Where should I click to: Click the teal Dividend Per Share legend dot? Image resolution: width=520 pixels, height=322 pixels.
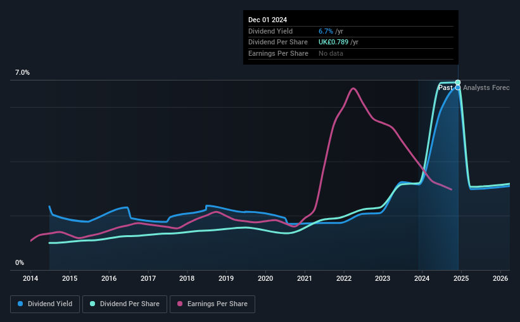(x=92, y=304)
